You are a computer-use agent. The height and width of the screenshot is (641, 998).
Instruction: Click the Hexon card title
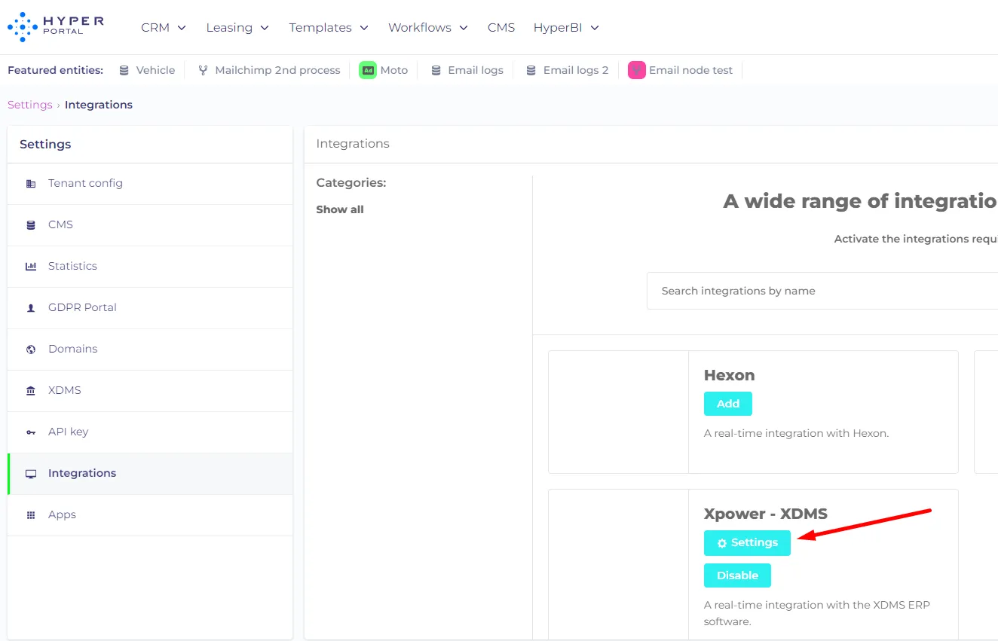pyautogui.click(x=729, y=375)
